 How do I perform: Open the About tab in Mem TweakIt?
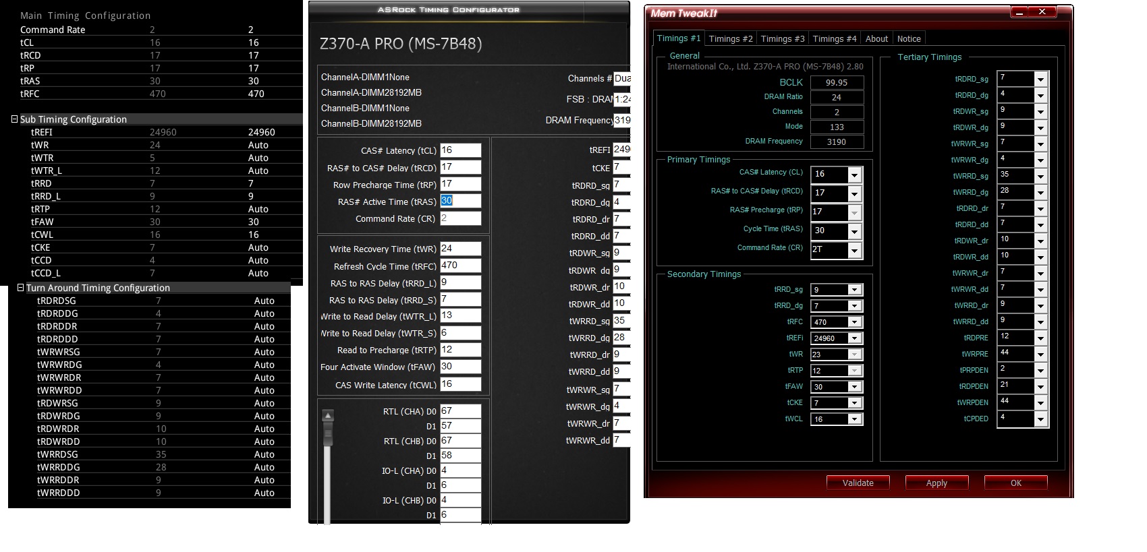(x=876, y=39)
